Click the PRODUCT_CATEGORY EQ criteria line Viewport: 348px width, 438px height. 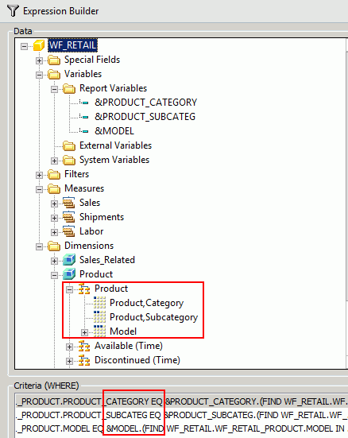coord(181,401)
